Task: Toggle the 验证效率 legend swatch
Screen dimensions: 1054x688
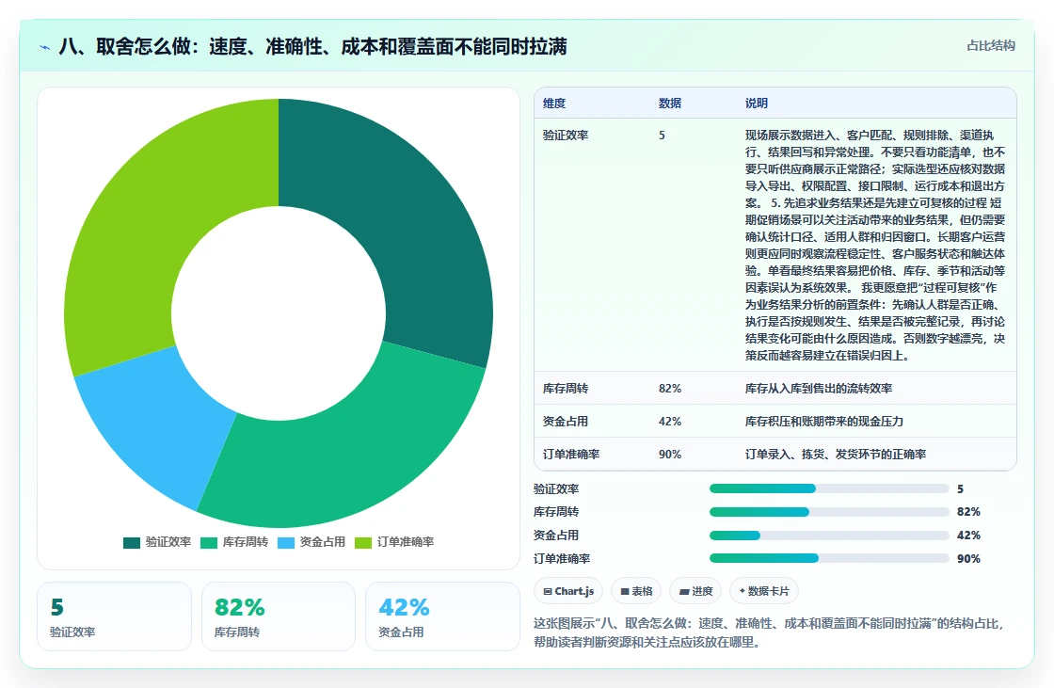Action: coord(132,543)
